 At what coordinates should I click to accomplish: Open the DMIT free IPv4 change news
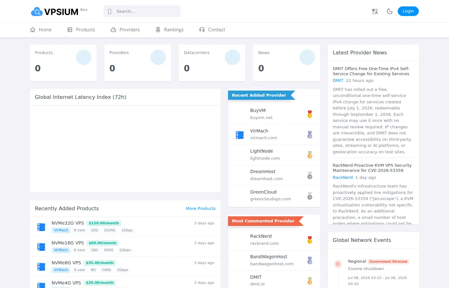pyautogui.click(x=371, y=71)
